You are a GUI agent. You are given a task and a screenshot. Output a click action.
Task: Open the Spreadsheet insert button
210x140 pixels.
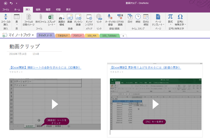click(x=51, y=20)
